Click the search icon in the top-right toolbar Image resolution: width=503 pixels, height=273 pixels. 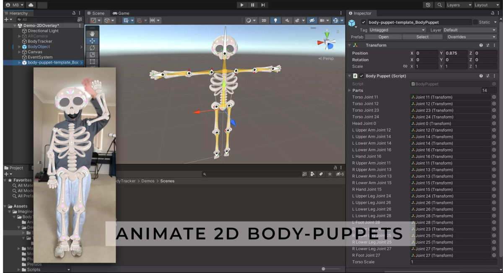tap(438, 5)
